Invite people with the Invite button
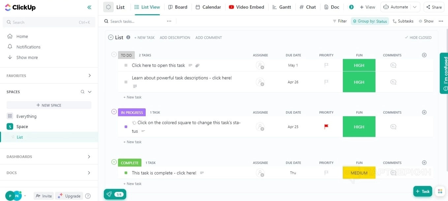448x201 pixels. pyautogui.click(x=44, y=196)
